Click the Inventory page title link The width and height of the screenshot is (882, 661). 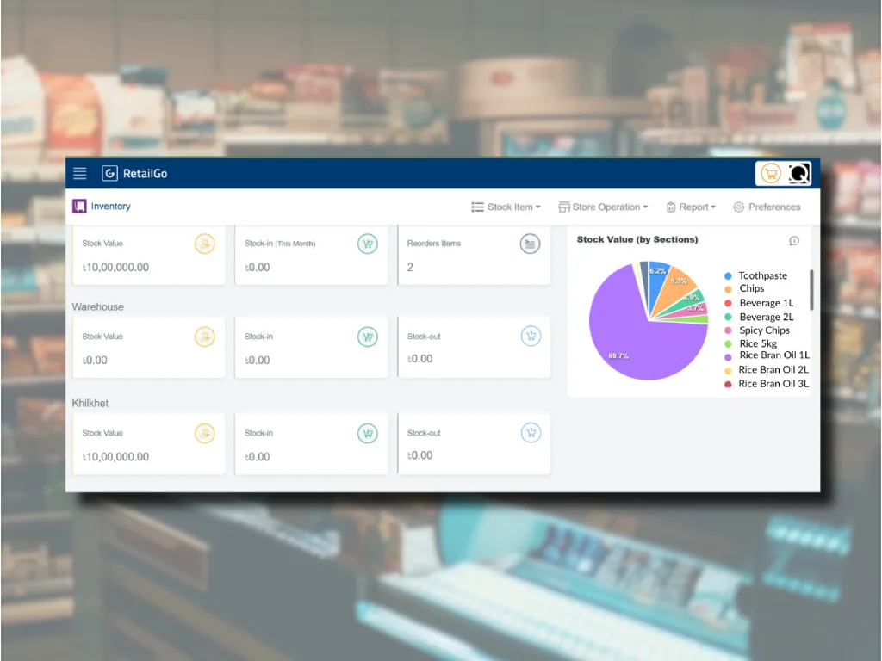[110, 207]
